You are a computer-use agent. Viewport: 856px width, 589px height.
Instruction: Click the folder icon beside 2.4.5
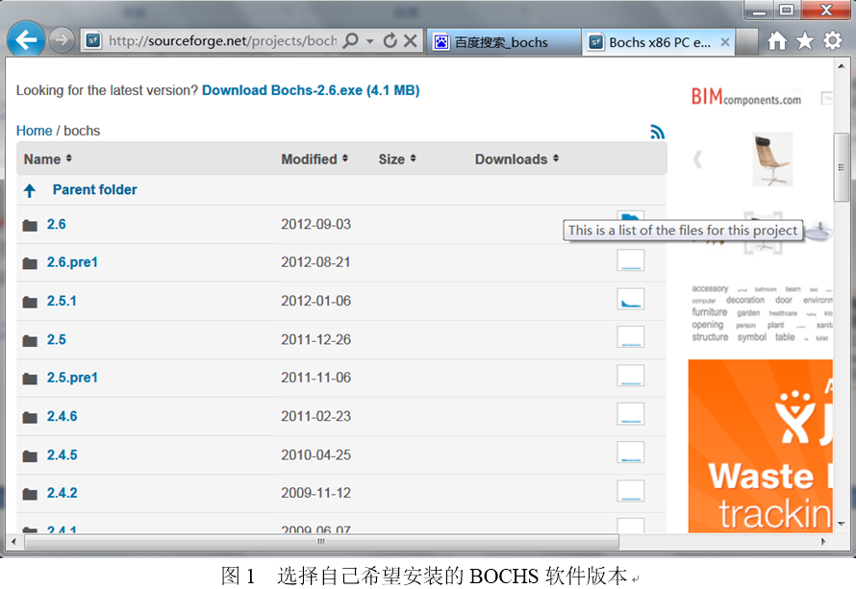click(30, 456)
